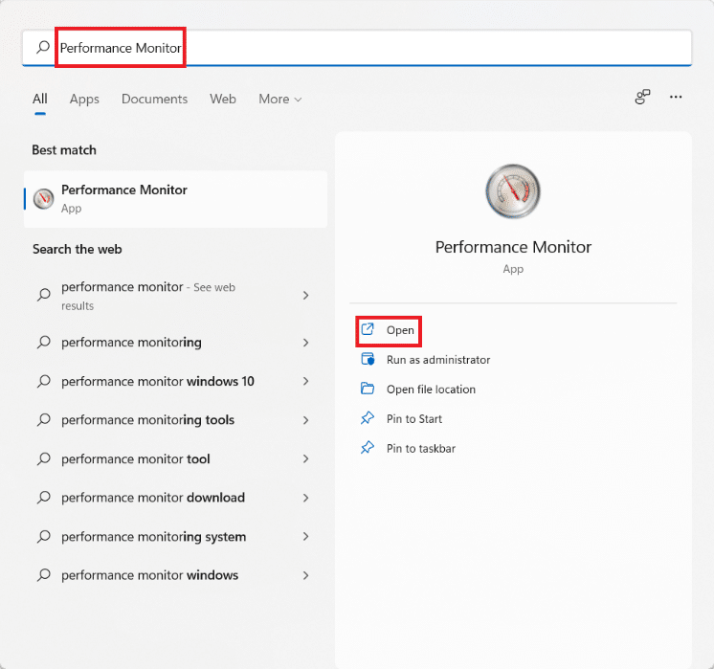The width and height of the screenshot is (714, 669).
Task: Click the Performance Monitor gauge icon in best match
Action: pos(44,198)
